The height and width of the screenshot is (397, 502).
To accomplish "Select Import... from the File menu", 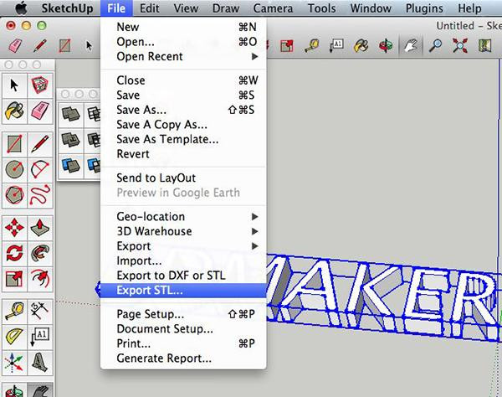I will pyautogui.click(x=183, y=260).
